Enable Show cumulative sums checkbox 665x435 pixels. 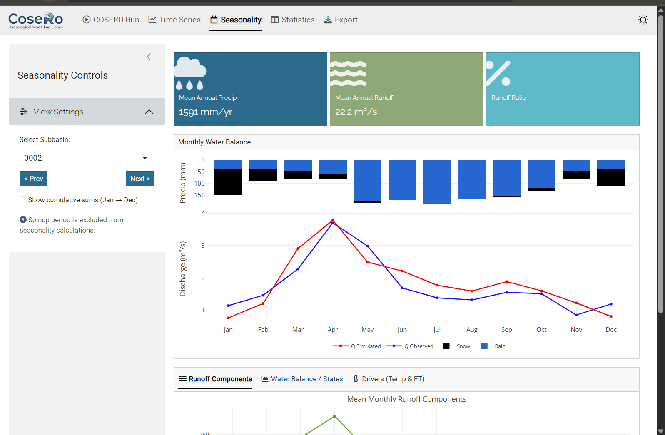coord(23,200)
